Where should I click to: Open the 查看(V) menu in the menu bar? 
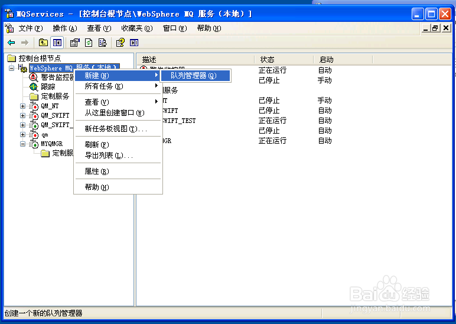99,28
